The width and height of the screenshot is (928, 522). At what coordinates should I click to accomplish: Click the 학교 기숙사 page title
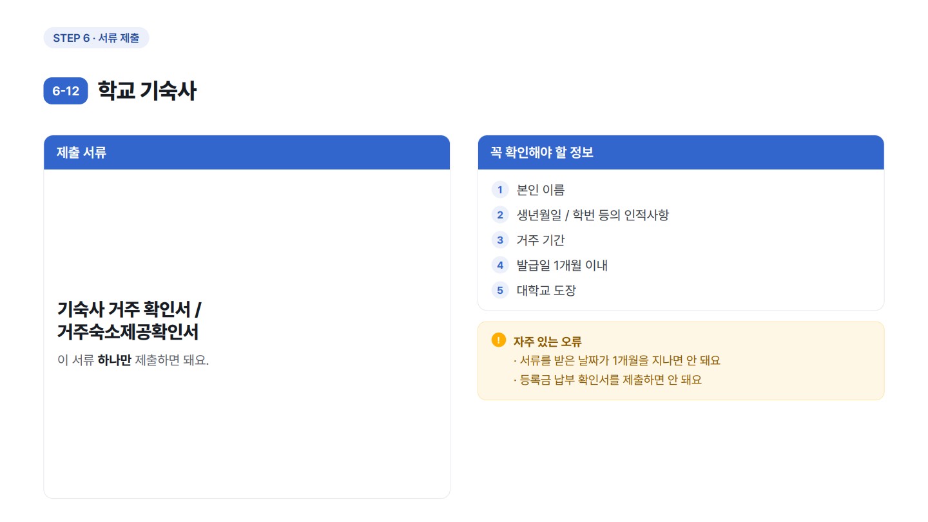point(147,91)
